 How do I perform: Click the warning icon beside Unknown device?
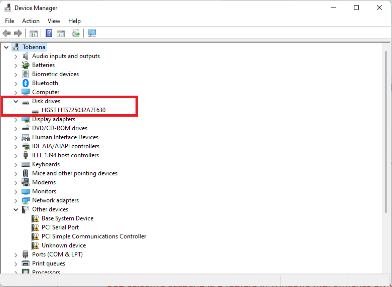[35, 245]
